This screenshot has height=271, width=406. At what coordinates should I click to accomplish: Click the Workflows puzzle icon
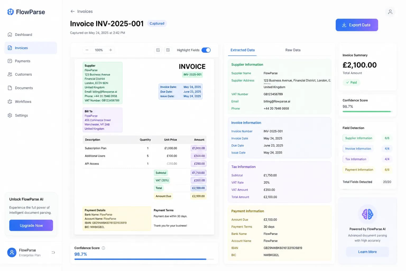click(10, 102)
